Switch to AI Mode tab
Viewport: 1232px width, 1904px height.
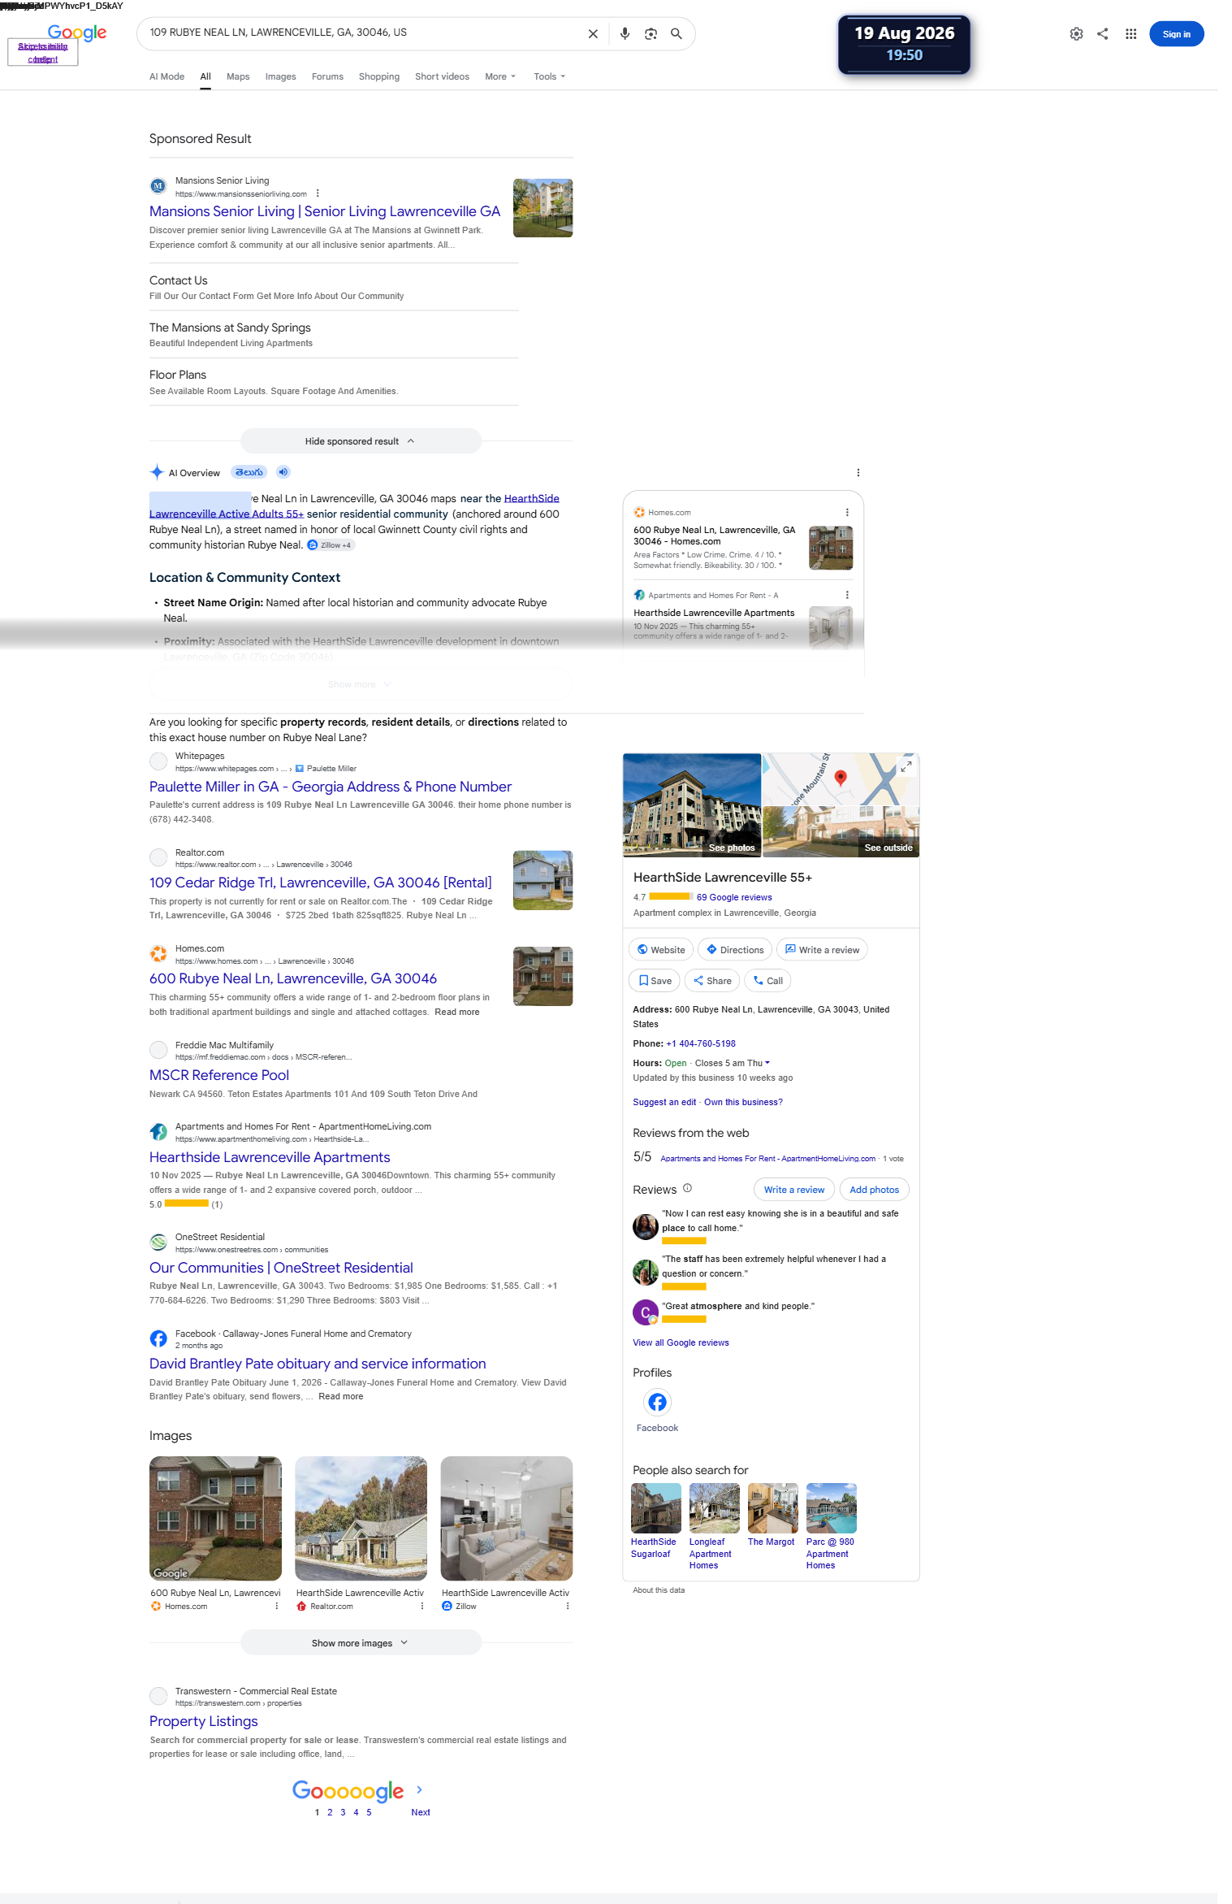coord(166,76)
